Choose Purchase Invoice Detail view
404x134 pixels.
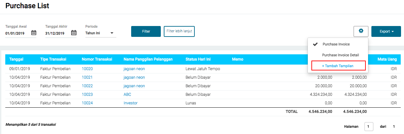pos(340,55)
